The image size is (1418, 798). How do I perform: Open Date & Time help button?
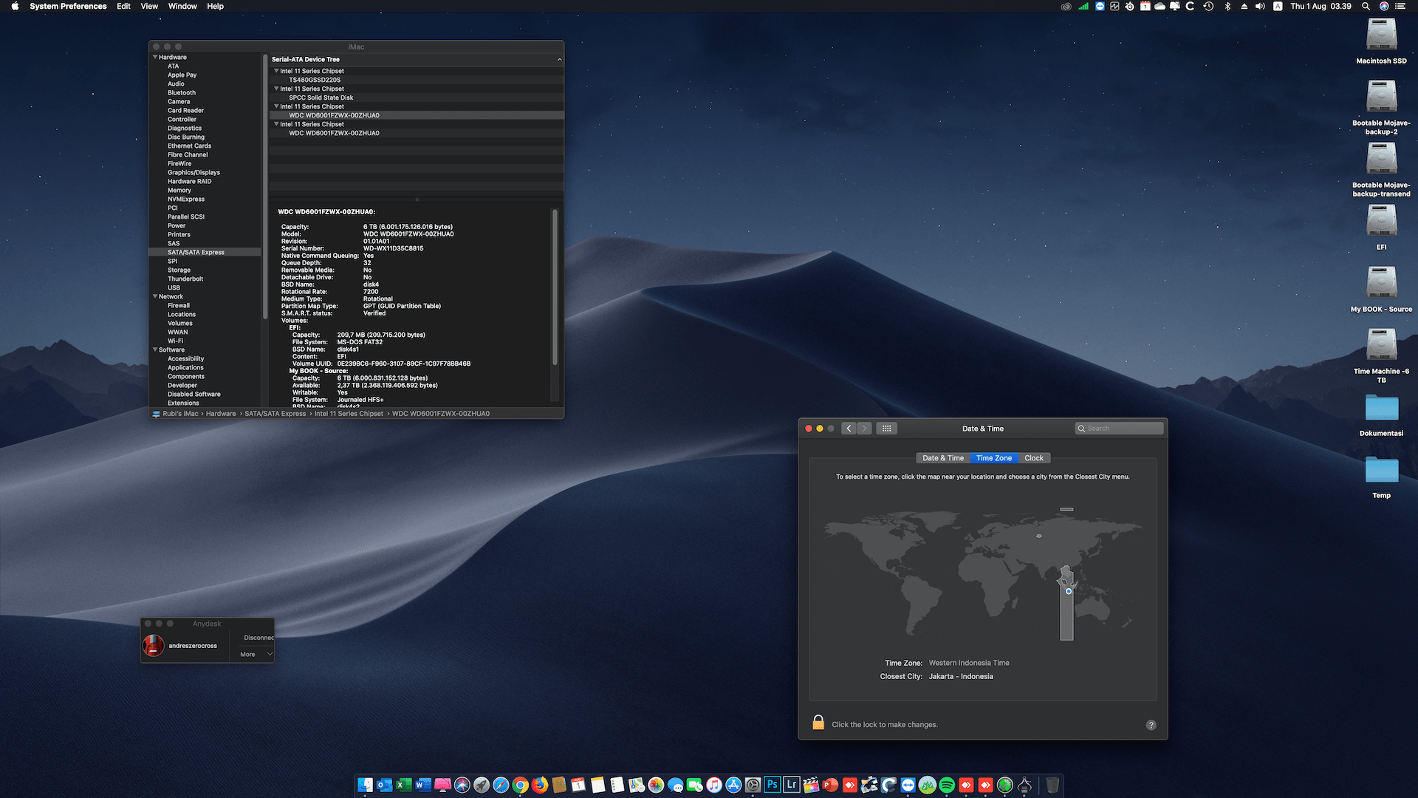point(1151,725)
